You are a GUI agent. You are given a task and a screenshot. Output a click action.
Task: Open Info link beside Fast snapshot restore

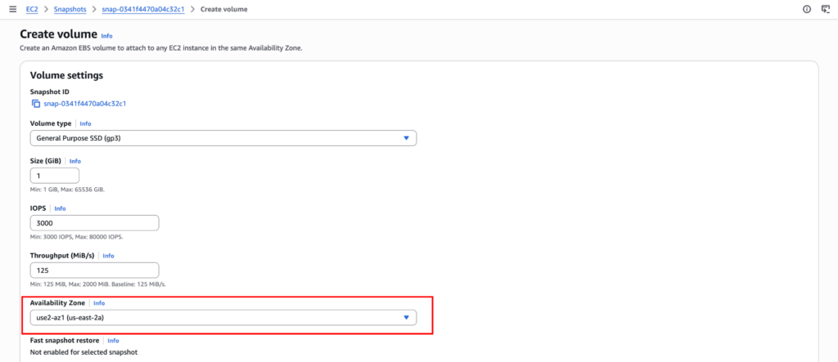(x=113, y=340)
